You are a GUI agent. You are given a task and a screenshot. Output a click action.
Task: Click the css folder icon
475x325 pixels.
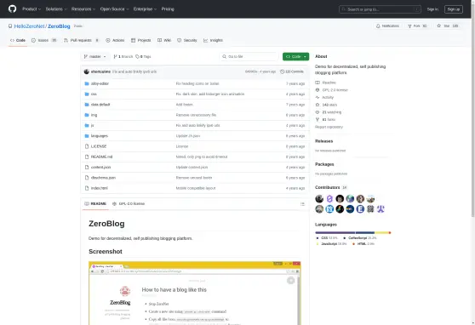point(87,94)
